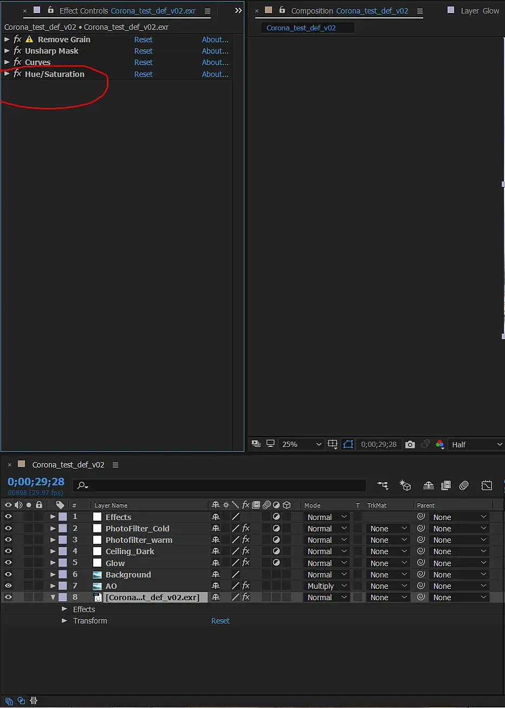Click the fx icon next to Remove Grain

tap(17, 39)
